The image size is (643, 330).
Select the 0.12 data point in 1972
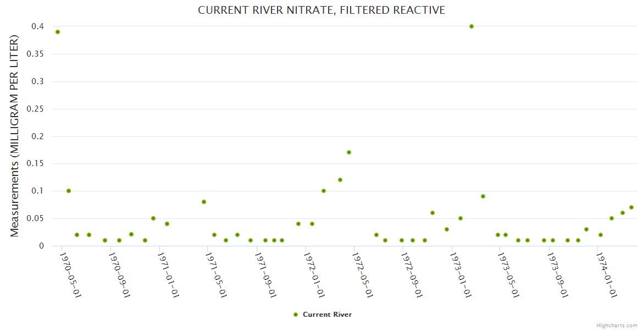coord(340,180)
